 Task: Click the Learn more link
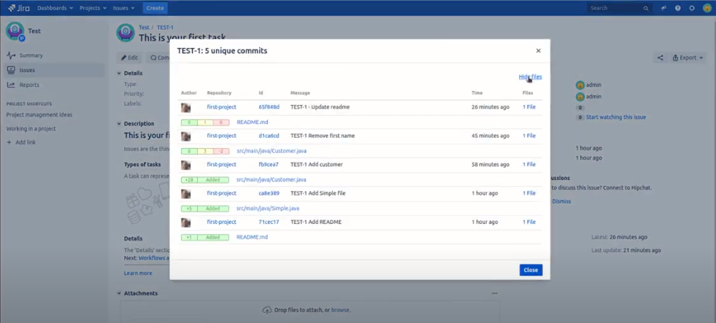point(138,273)
